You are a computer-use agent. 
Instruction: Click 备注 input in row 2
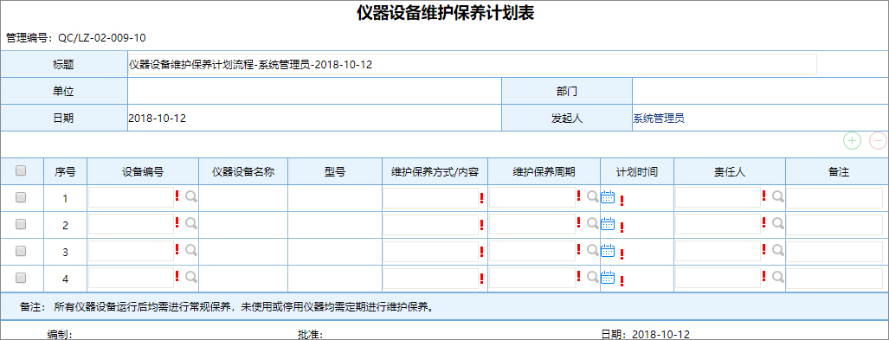coord(834,225)
